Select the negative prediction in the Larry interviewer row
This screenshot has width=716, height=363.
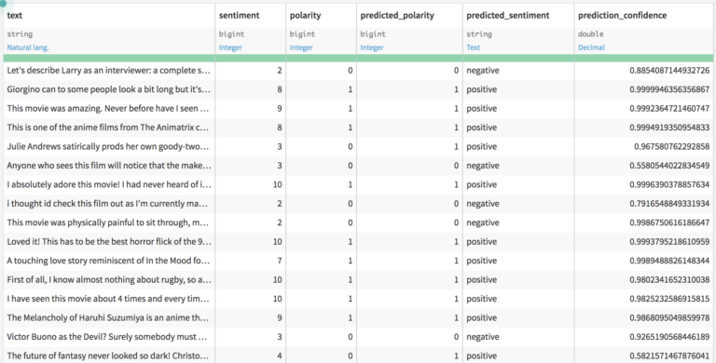point(483,71)
